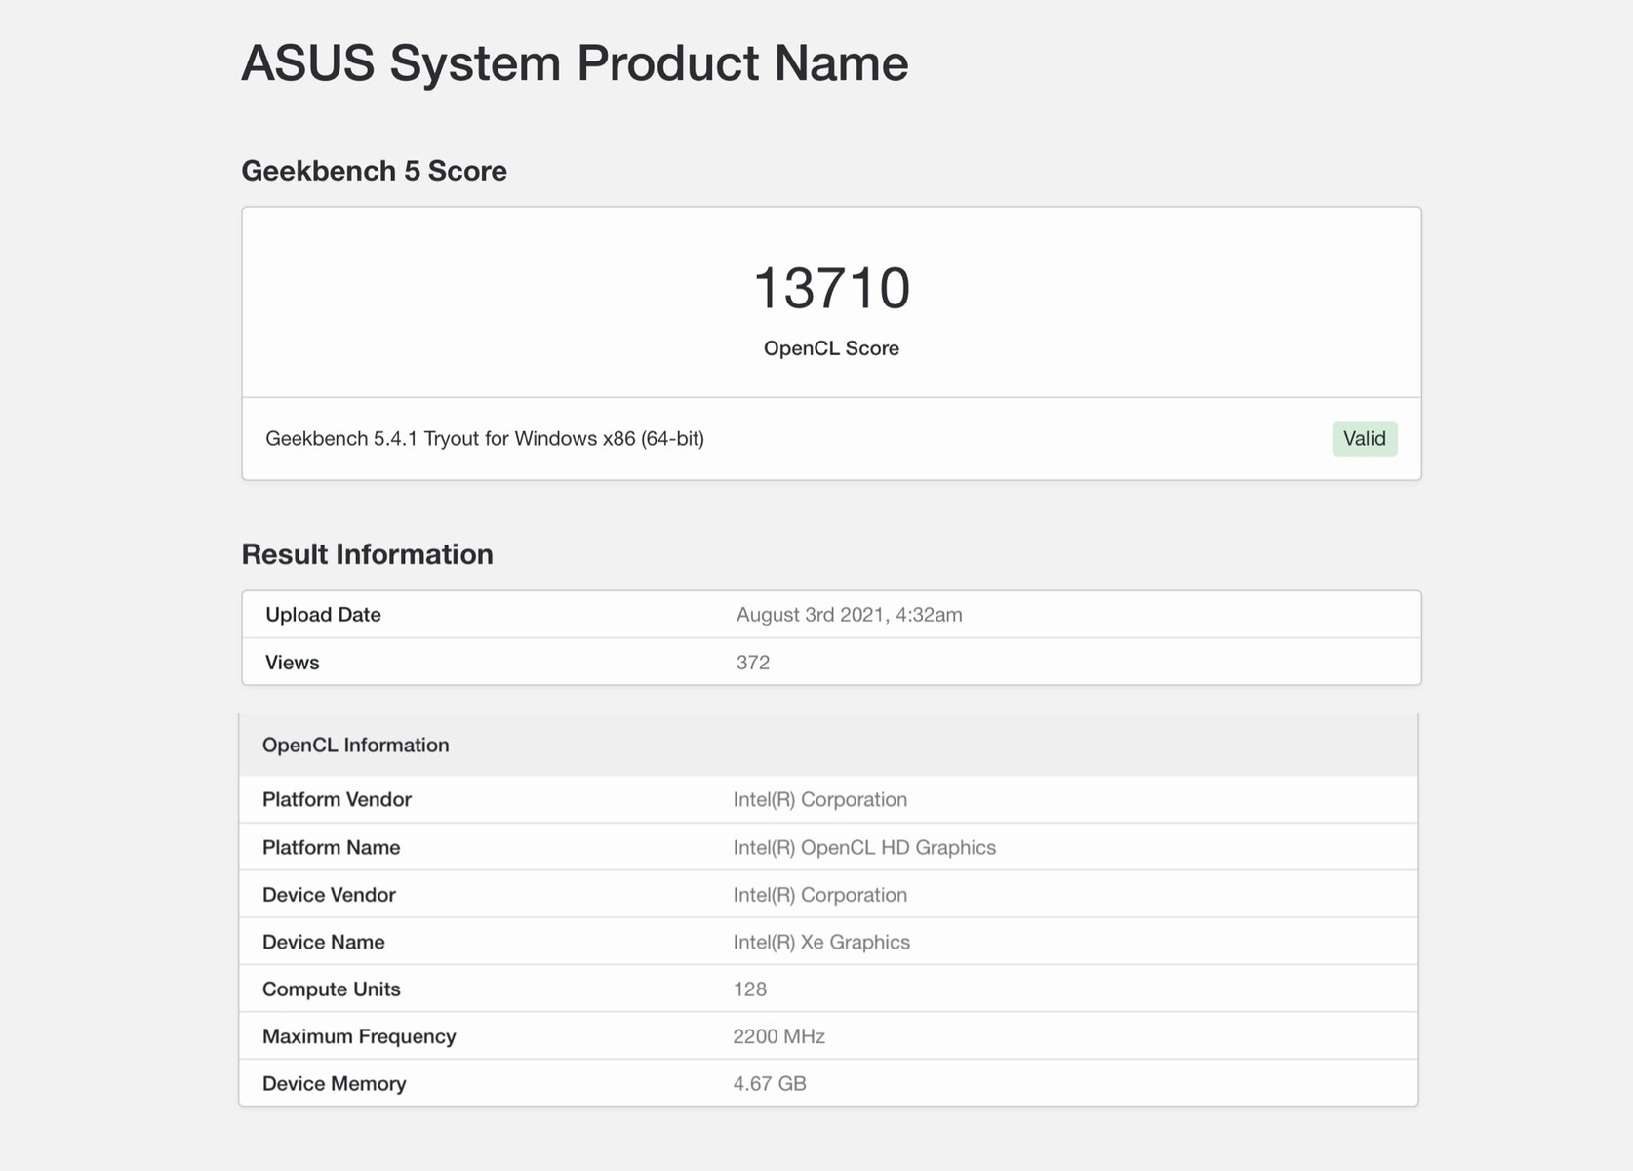Select the Intel(R) OpenCL HD Graphics value
Screen dimensions: 1633x1171
[864, 848]
